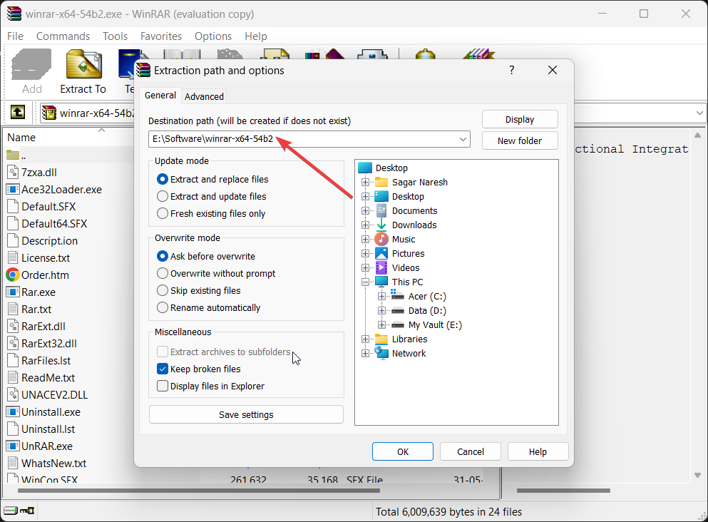Click the Uninstall.exe file icon
This screenshot has height=522, width=708.
13,411
